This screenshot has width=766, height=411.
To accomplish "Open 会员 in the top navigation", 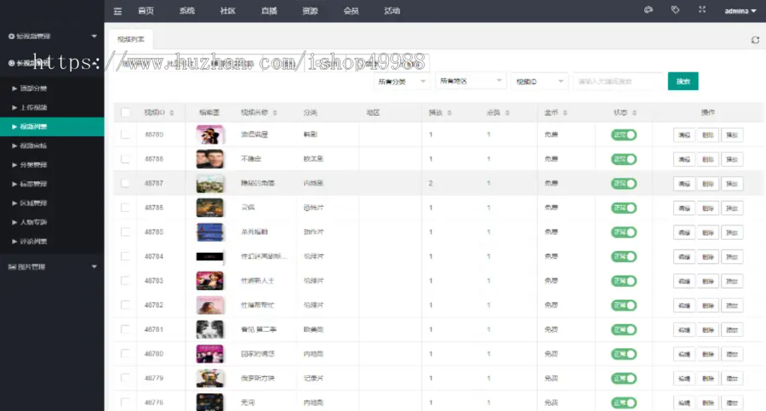I will click(x=351, y=11).
